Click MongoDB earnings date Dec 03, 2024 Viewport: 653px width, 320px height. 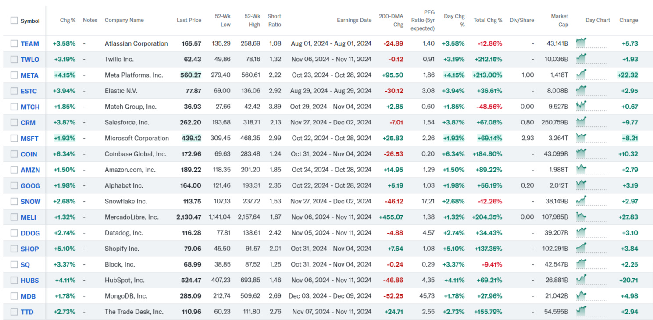click(330, 296)
